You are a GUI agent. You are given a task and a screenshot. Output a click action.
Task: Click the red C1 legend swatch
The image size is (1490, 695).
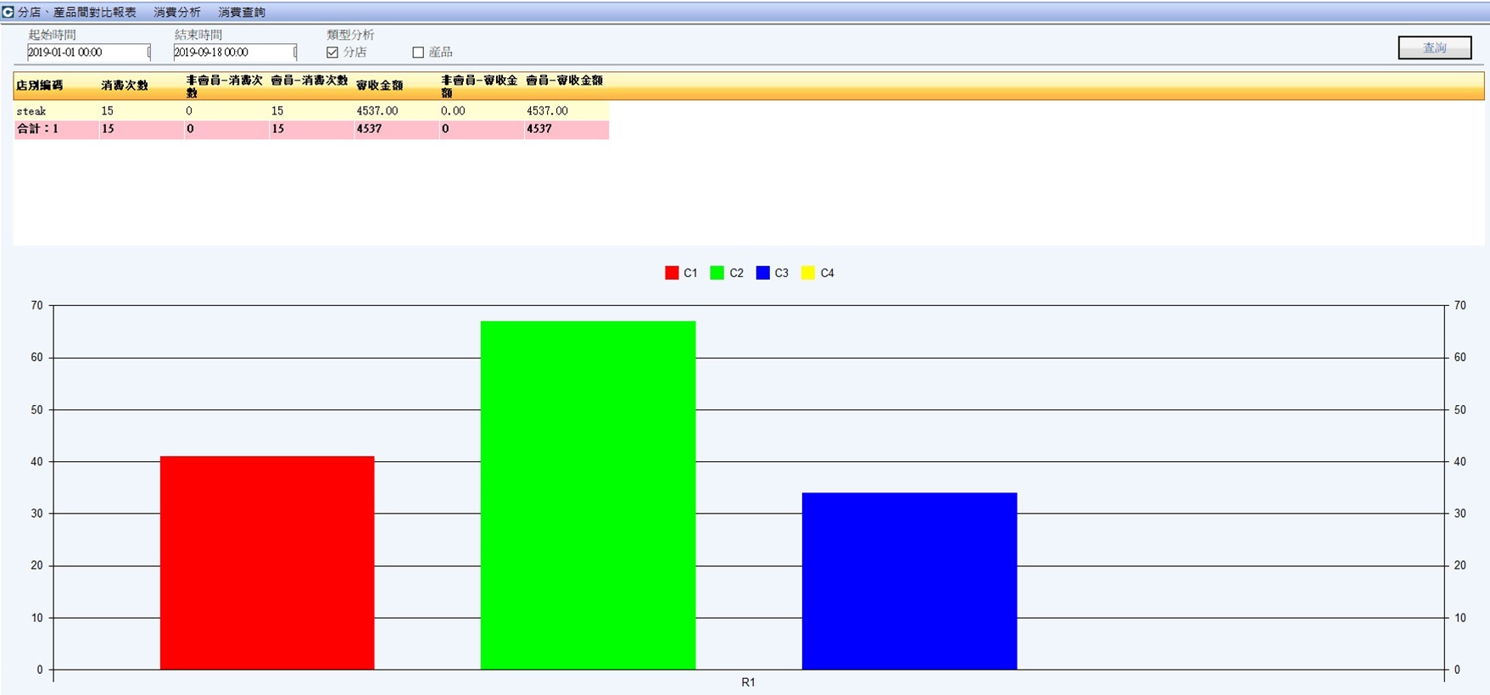click(x=672, y=273)
